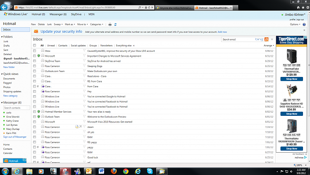Open the Junk folder in the sidebar
The image size is (310, 175).
pyautogui.click(x=6, y=41)
